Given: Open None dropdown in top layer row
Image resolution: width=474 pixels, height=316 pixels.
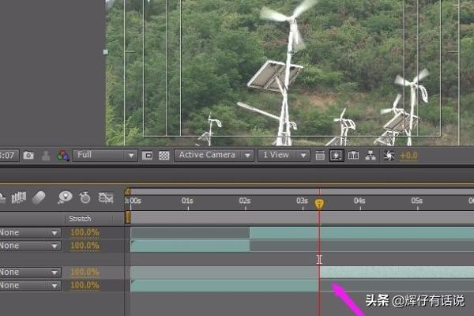Looking at the screenshot, I should (x=30, y=232).
